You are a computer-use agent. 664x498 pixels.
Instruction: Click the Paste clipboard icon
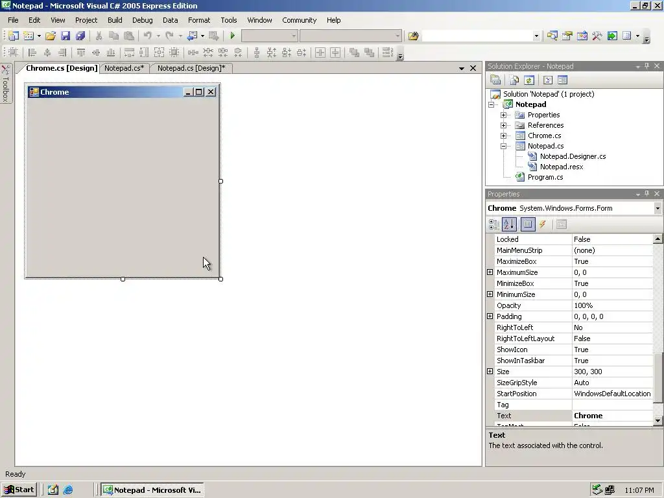[129, 36]
